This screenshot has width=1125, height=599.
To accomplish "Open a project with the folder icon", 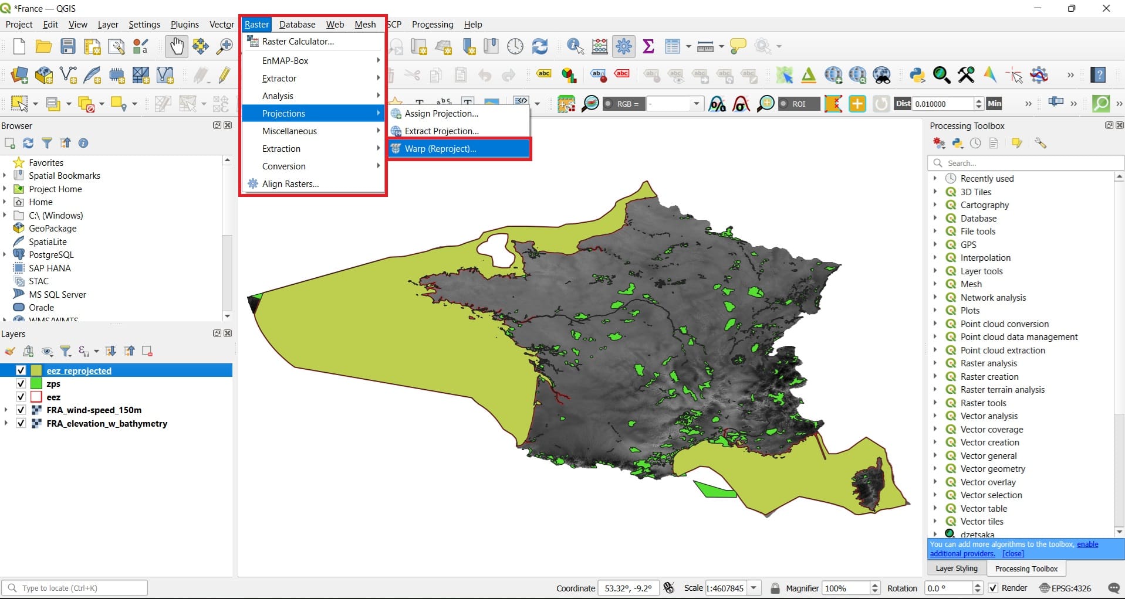I will point(43,46).
